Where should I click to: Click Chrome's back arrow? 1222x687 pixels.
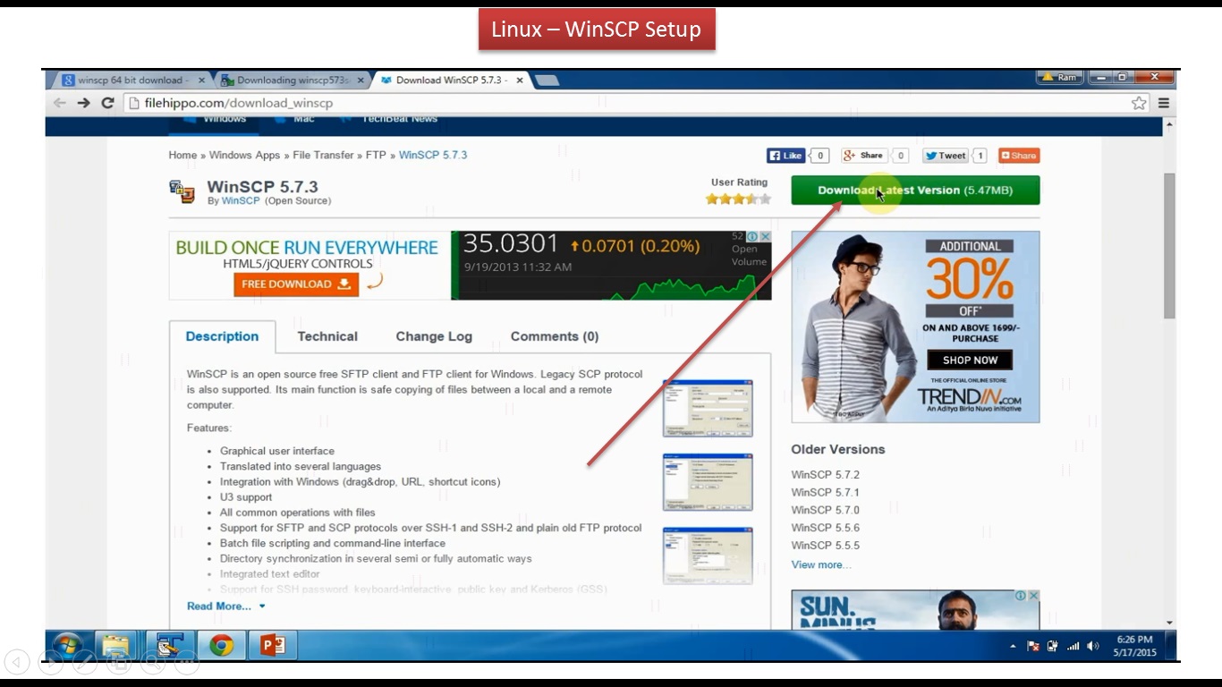[x=60, y=103]
